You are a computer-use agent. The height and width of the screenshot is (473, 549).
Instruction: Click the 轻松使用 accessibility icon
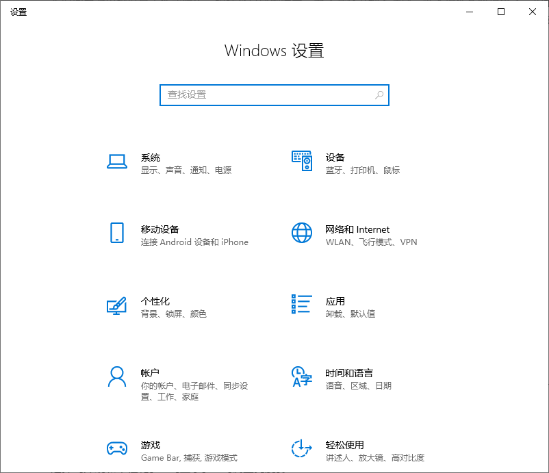click(x=301, y=449)
